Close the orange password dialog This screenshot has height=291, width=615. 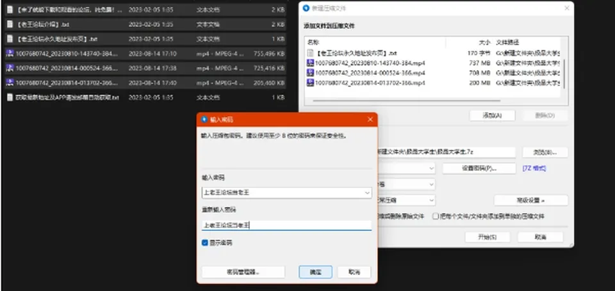tap(370, 120)
